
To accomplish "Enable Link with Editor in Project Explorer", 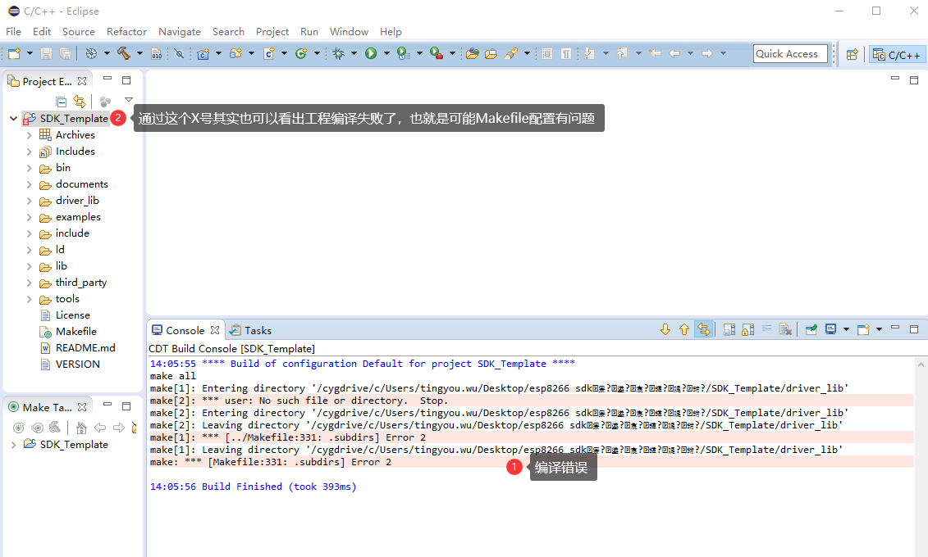I will [x=79, y=100].
